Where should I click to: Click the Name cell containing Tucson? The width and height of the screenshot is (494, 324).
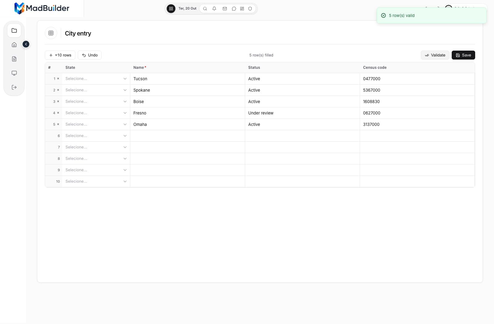pos(187,79)
